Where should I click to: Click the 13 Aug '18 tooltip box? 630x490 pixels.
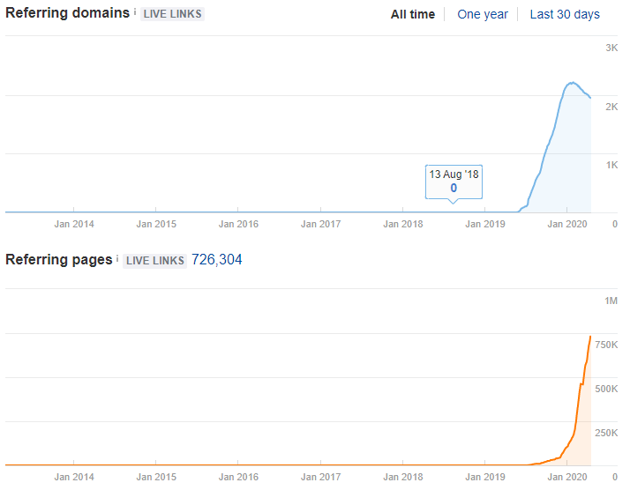click(454, 181)
